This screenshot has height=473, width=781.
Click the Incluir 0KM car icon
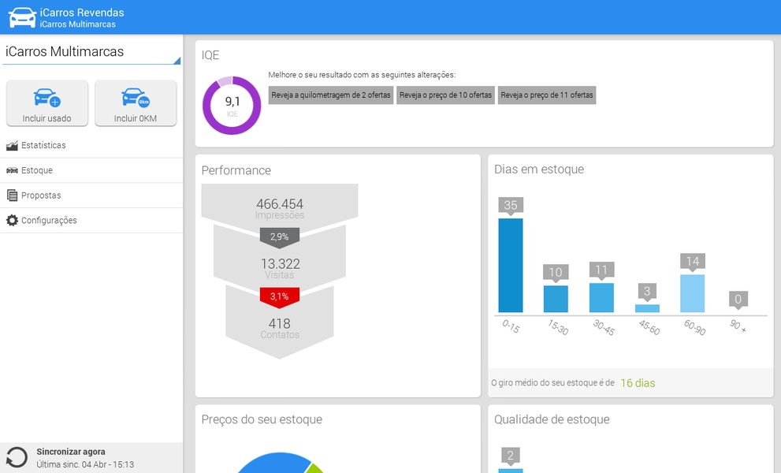click(x=136, y=97)
